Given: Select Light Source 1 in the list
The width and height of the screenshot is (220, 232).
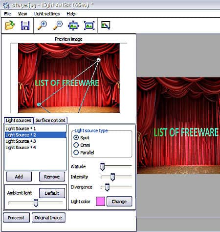Looking at the screenshot, I should click(x=36, y=129).
